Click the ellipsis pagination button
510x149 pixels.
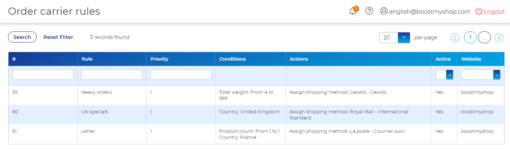[x=484, y=38]
